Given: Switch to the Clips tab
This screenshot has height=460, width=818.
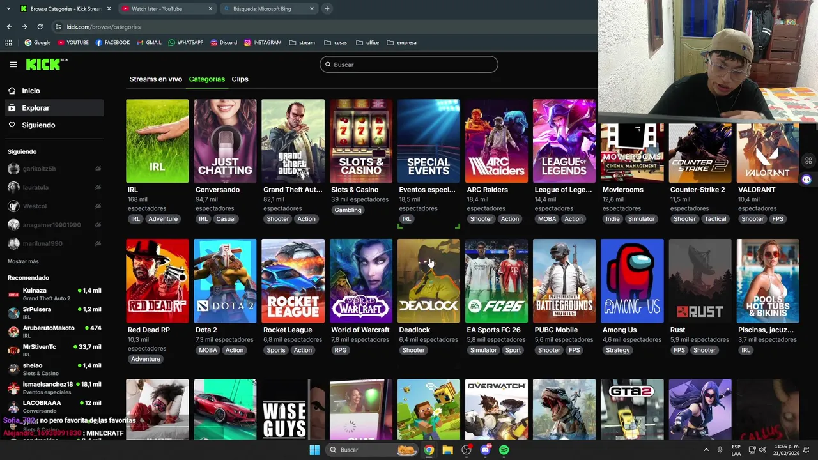Looking at the screenshot, I should pyautogui.click(x=240, y=79).
